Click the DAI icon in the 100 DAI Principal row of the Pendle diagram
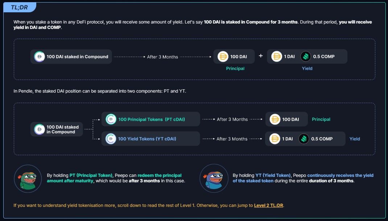This screenshot has height=221, width=388. click(x=275, y=119)
